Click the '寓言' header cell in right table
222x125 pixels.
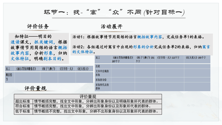point(103,59)
